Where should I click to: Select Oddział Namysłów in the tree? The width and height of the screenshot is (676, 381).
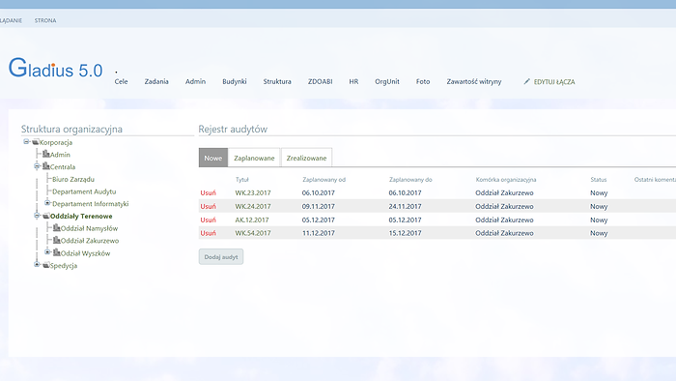point(89,228)
